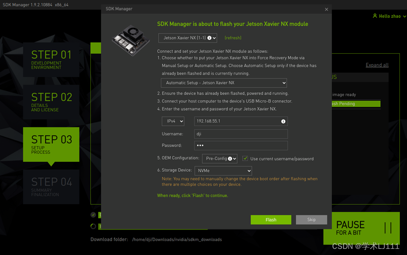Click the download folder path text
Screen dimensions: 407x255
point(177,239)
